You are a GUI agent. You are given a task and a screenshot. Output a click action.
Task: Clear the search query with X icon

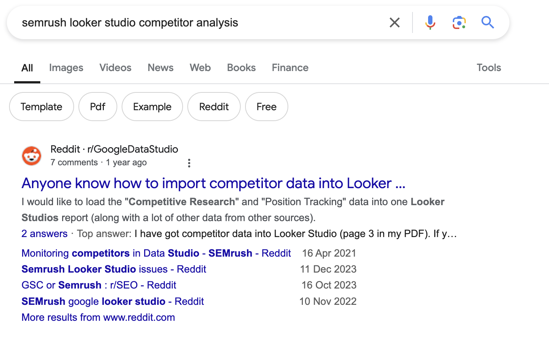394,22
